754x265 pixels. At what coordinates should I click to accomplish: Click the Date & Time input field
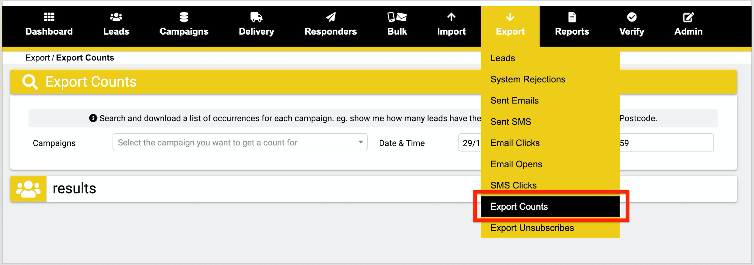[x=586, y=142]
